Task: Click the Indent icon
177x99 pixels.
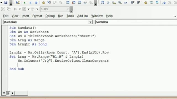Action: [x=133, y=2]
